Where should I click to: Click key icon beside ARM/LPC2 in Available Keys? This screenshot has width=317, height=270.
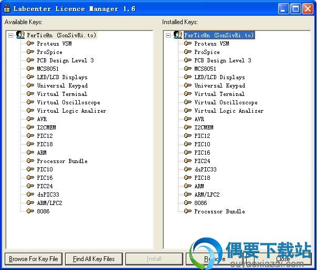pyautogui.click(x=30, y=203)
